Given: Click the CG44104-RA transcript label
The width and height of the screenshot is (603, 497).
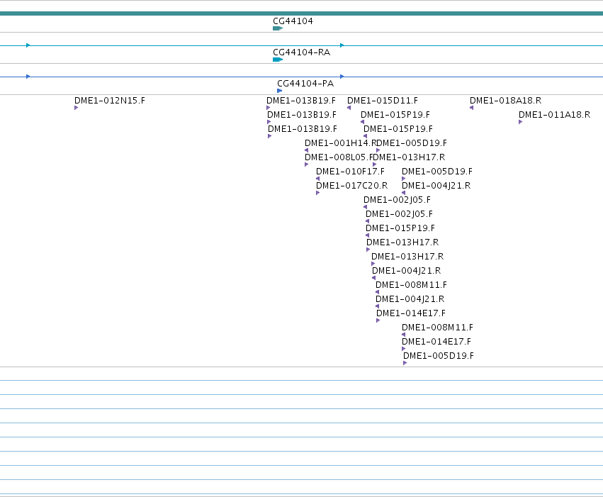Looking at the screenshot, I should point(302,52).
